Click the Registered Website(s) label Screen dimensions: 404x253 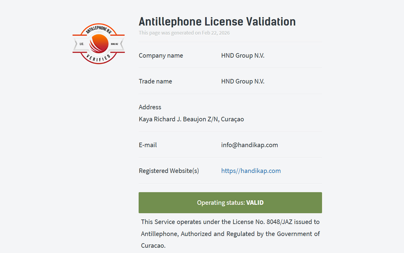[169, 171]
